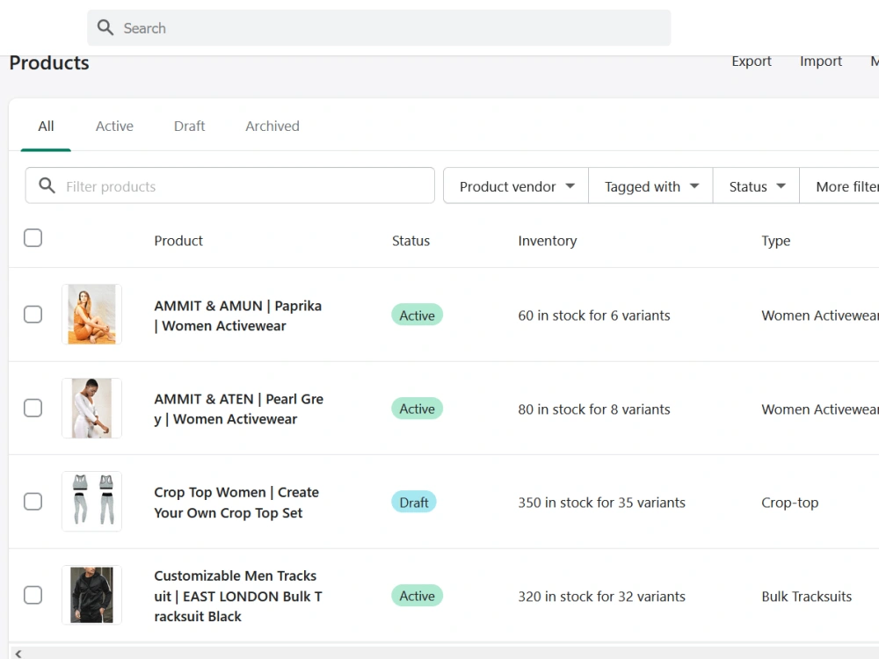Open the Tagged with filter dropdown

coord(650,185)
